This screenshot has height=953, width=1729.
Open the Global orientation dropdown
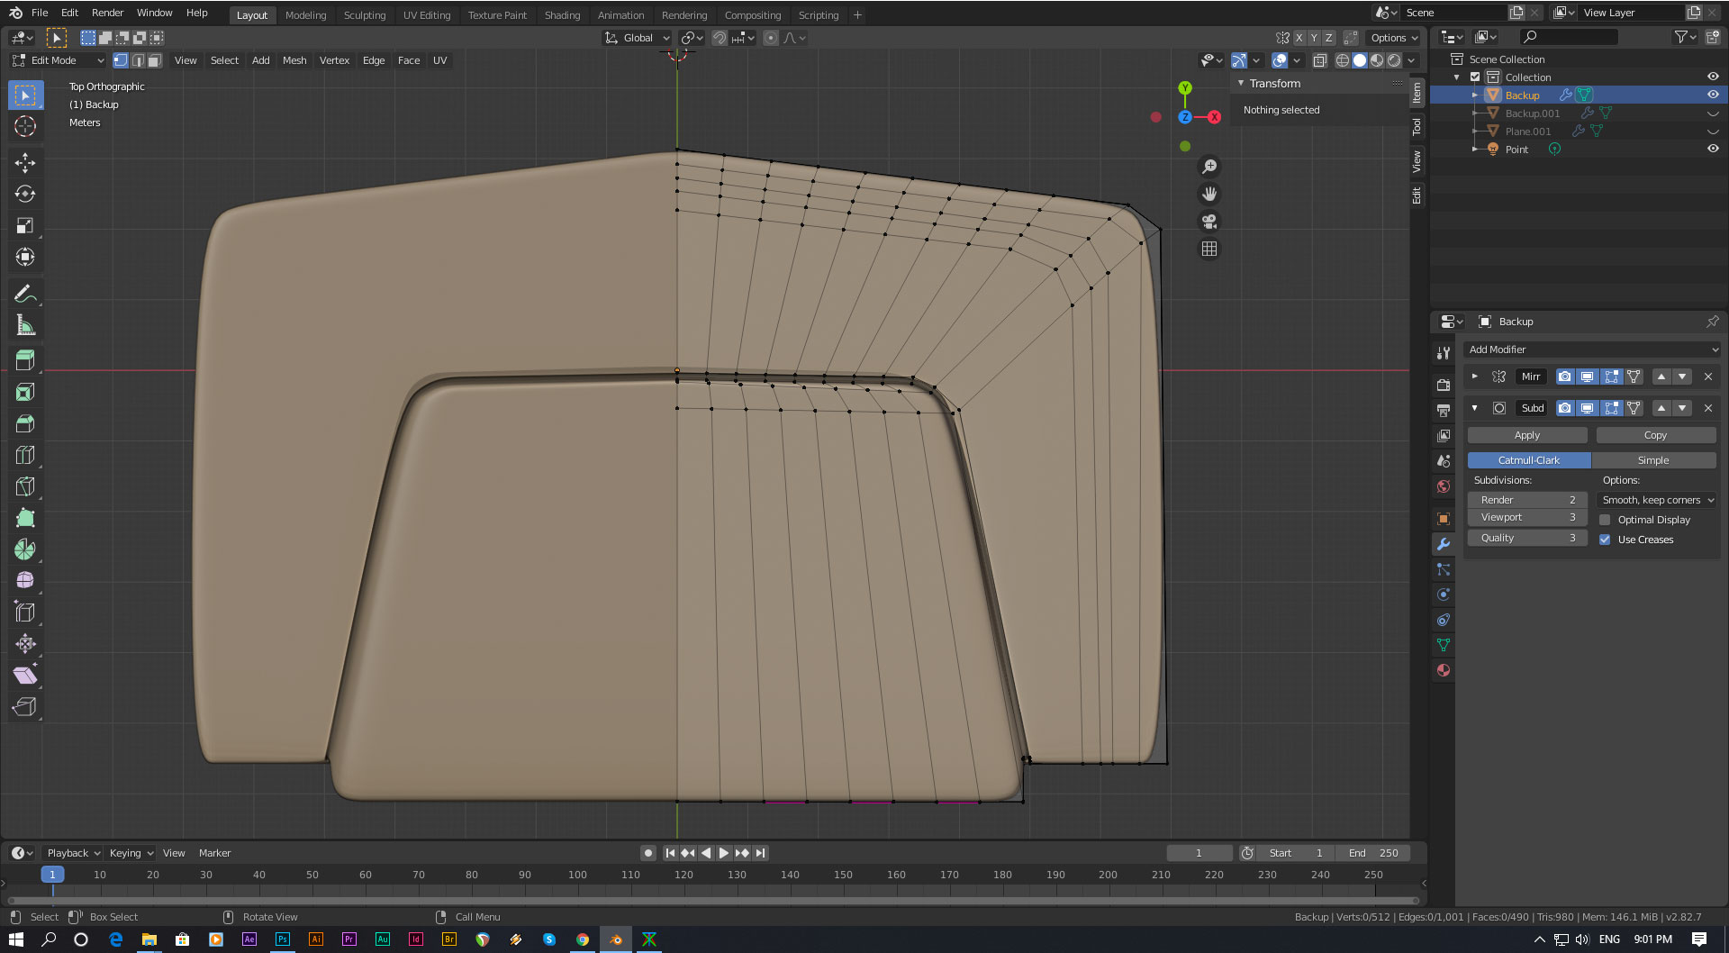pyautogui.click(x=638, y=38)
